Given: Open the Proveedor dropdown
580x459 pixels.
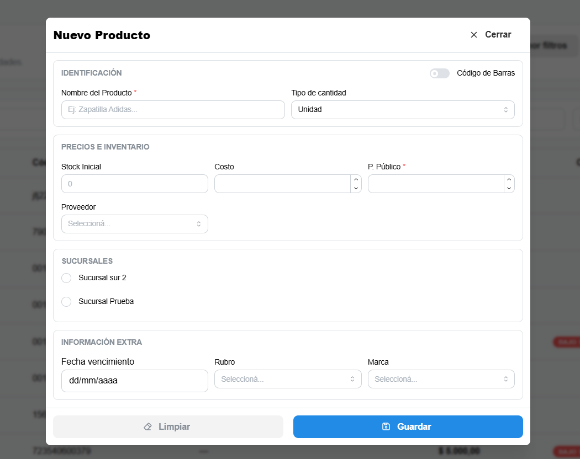Looking at the screenshot, I should [x=134, y=224].
